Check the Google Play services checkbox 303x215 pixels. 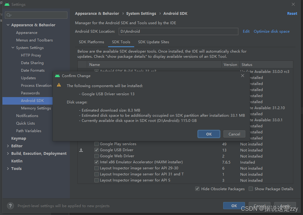(97, 144)
